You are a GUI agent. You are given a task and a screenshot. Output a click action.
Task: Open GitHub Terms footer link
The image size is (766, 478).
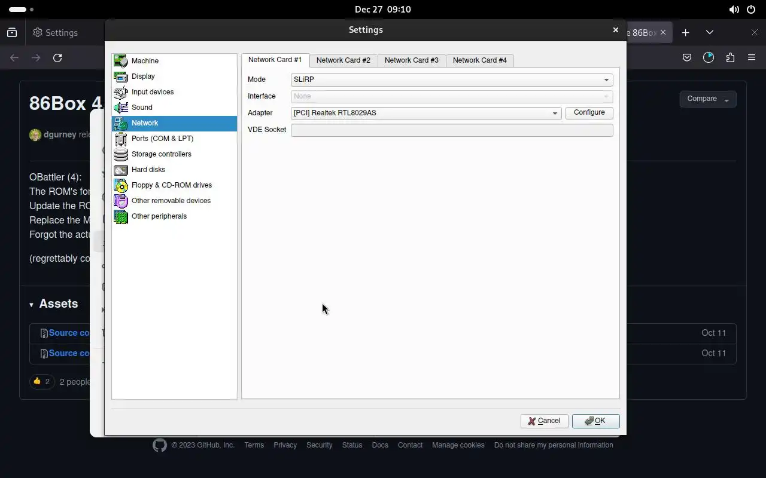(x=254, y=445)
